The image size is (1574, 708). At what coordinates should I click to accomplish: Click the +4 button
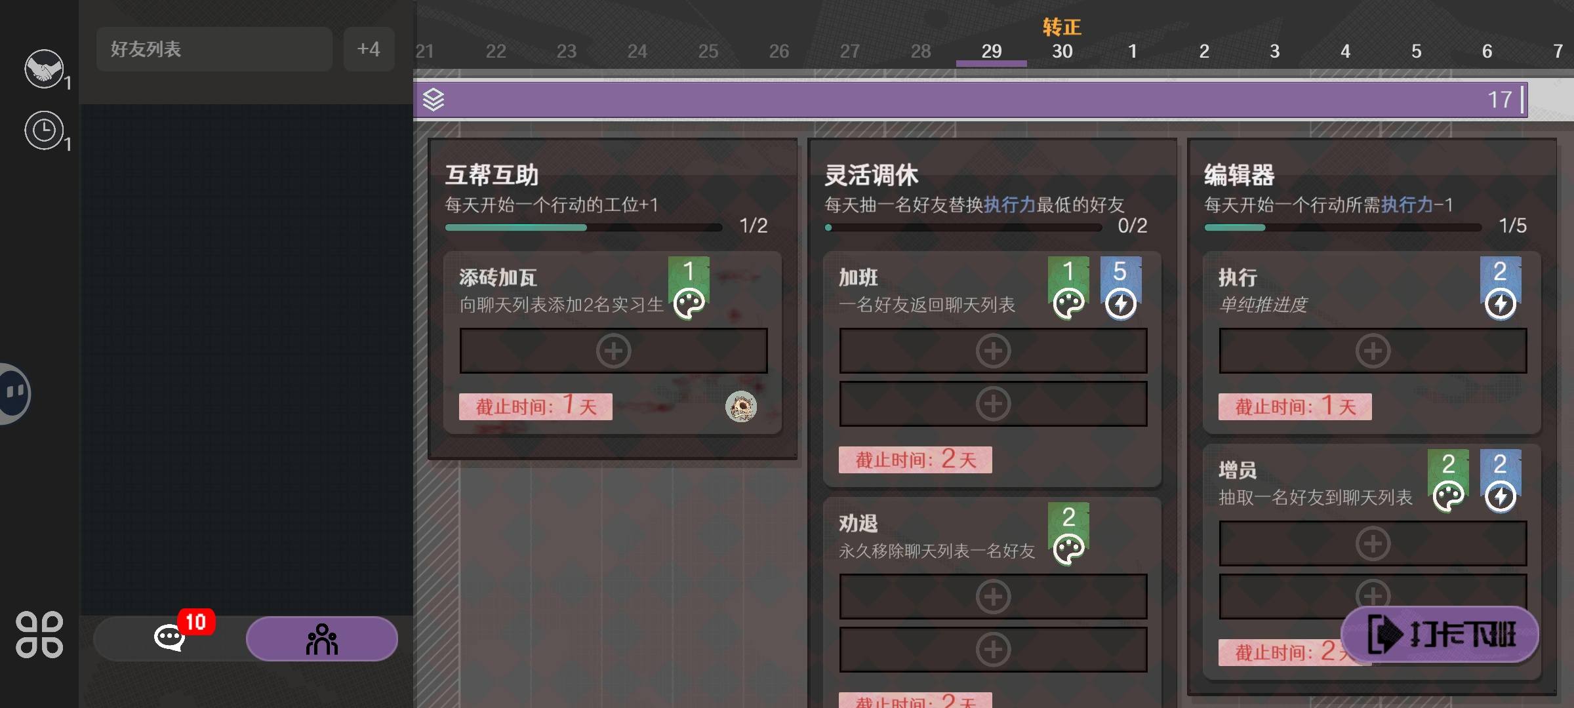[369, 49]
